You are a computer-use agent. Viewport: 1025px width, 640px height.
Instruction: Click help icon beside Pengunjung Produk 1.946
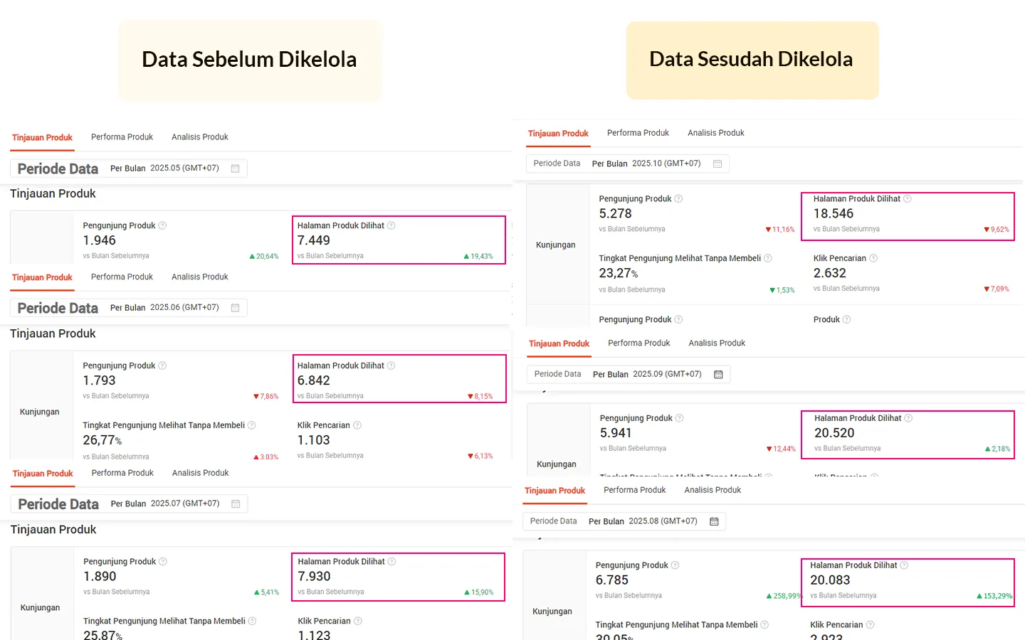[162, 225]
